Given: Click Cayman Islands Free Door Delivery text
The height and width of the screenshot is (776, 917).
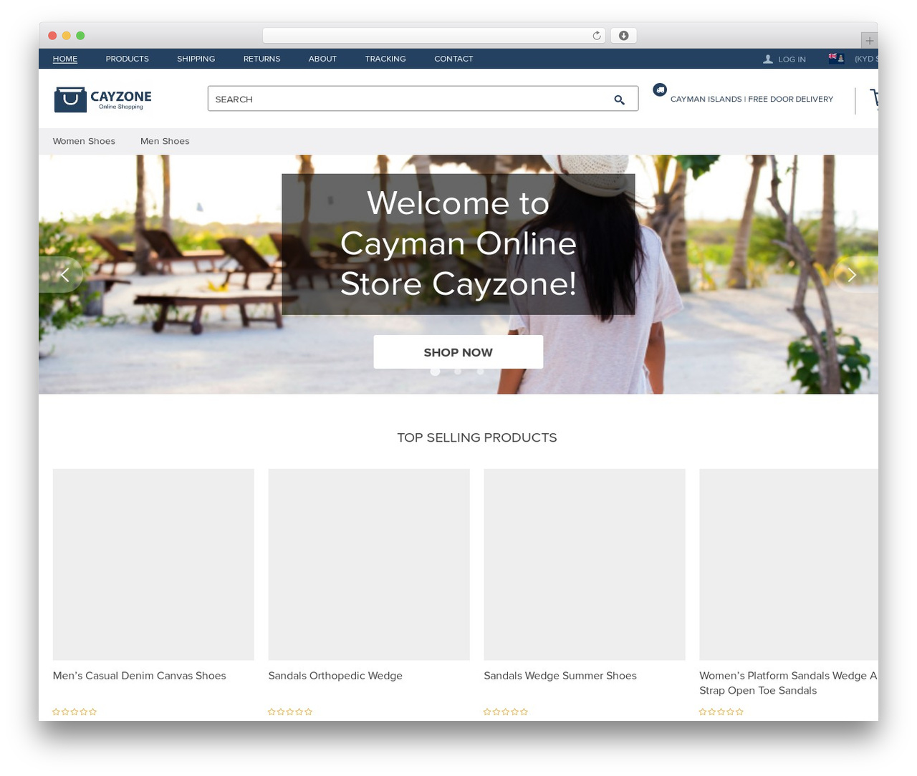Looking at the screenshot, I should [x=752, y=100].
